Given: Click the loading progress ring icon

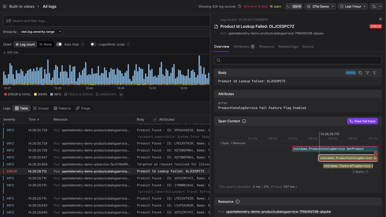Looking at the screenshot, I should point(239,6).
